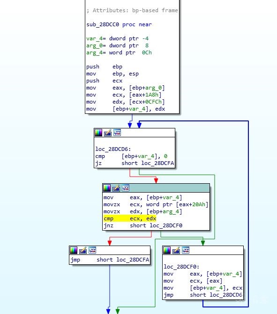
Task: Click color icon on 'jmp short loc_28DCFA' node
Action: (74, 250)
